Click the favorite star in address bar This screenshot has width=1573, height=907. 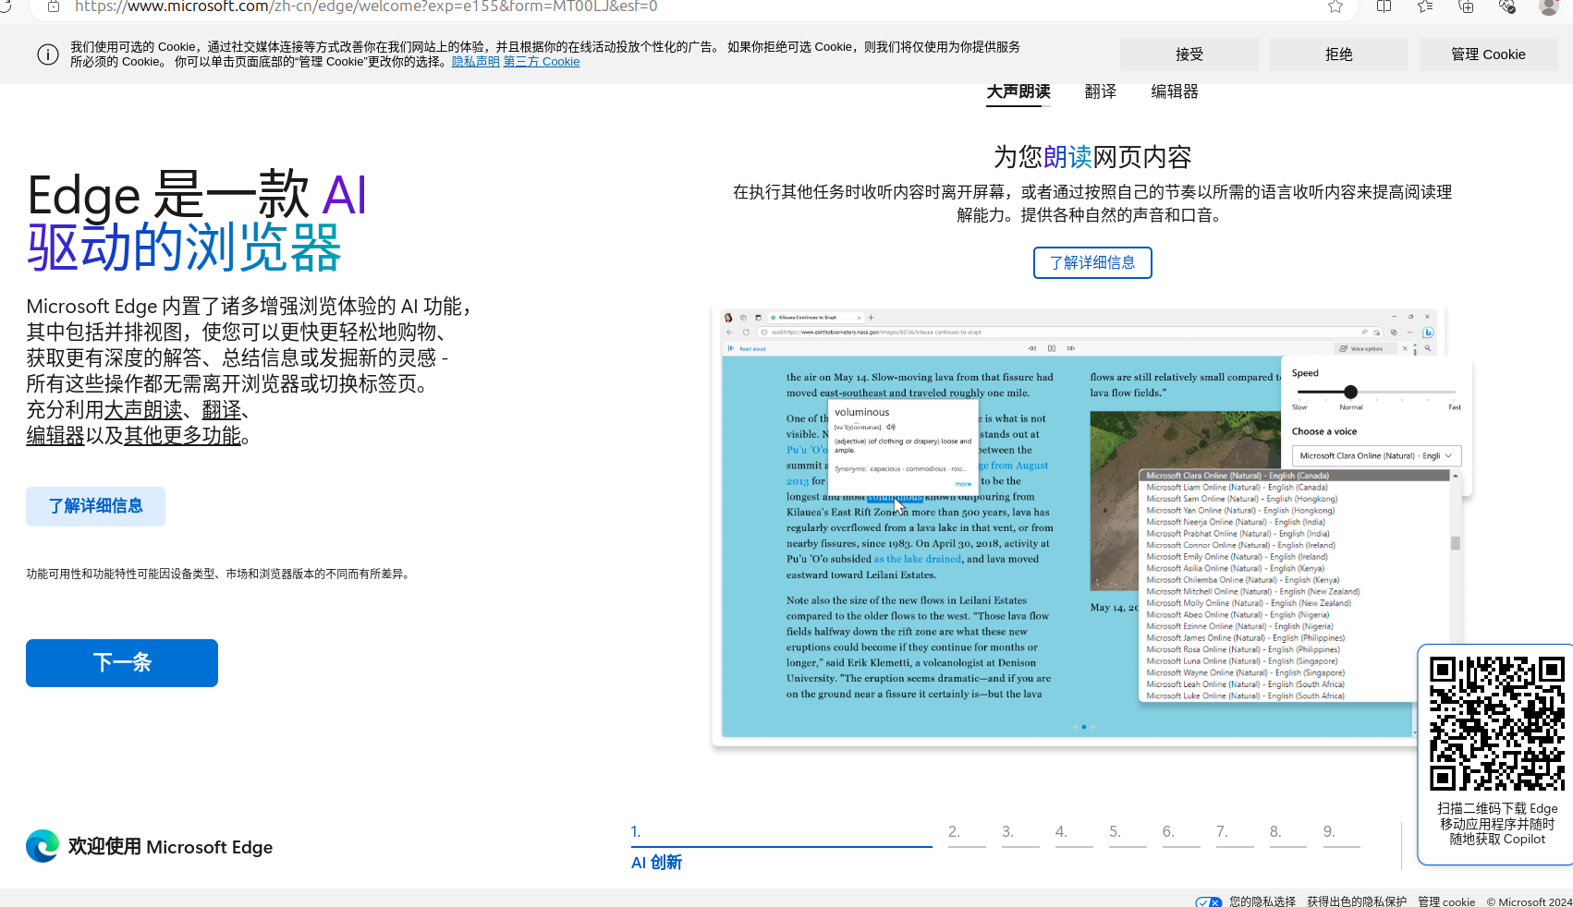click(x=1335, y=6)
